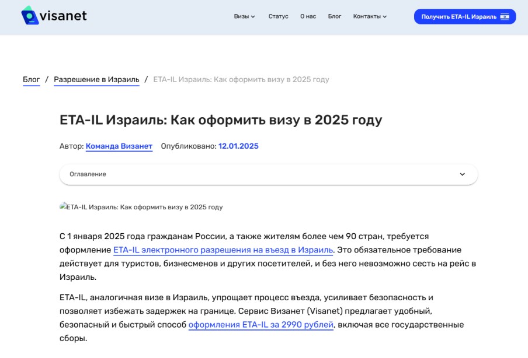528x358 pixels.
Task: Go to the Статус page
Action: point(278,16)
